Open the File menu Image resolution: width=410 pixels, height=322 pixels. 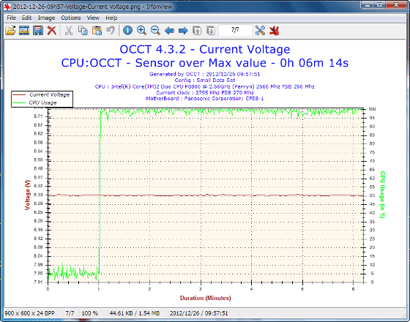coord(11,18)
